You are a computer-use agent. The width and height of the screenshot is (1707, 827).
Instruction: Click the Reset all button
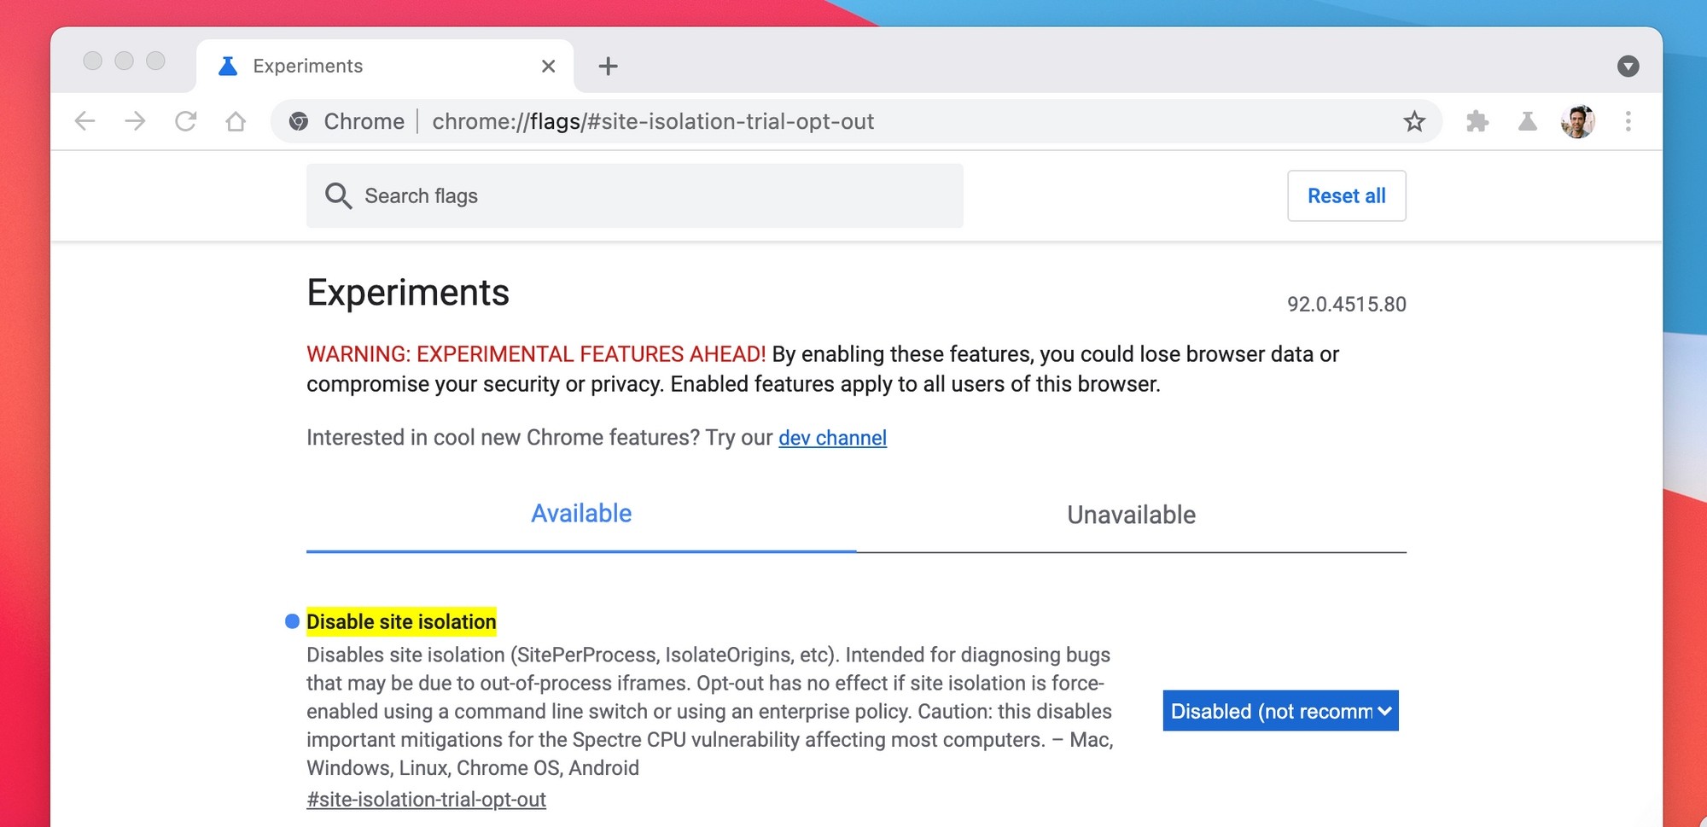[1346, 195]
